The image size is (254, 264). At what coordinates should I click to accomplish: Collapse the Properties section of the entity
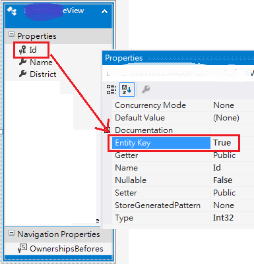click(11, 34)
